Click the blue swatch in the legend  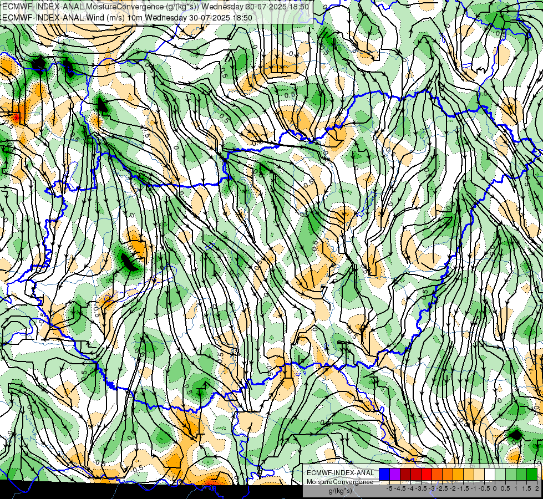tap(384, 475)
